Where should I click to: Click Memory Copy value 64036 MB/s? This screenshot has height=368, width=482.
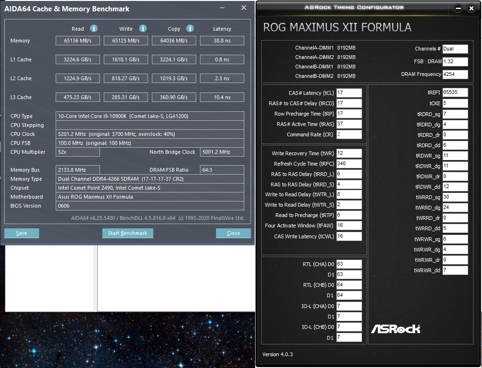point(174,41)
